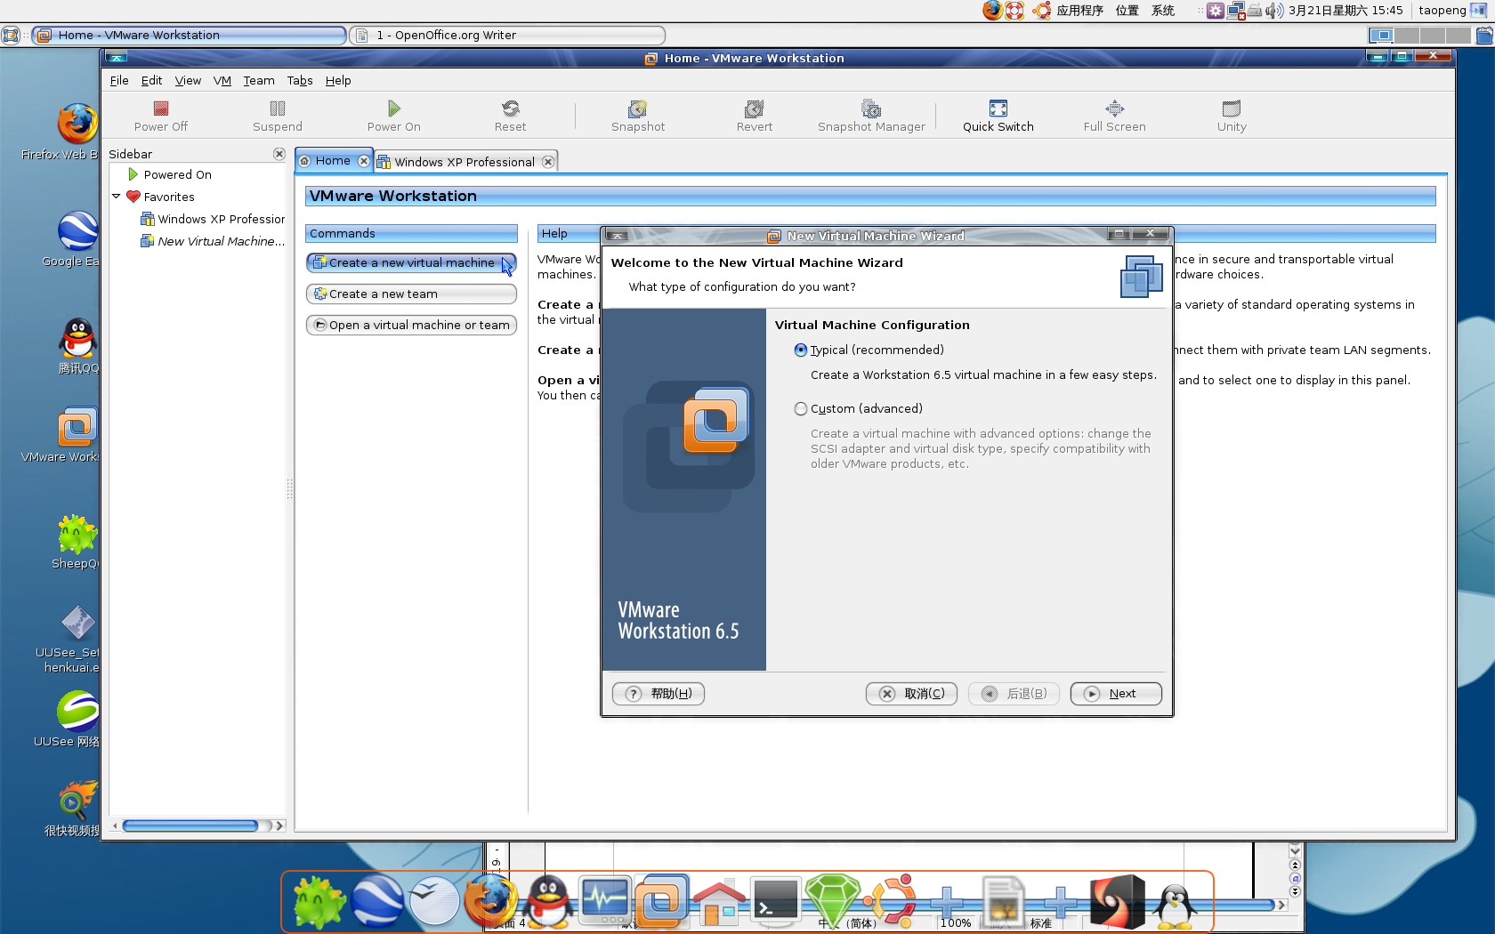Select Typical (recommended) radio button

click(801, 350)
